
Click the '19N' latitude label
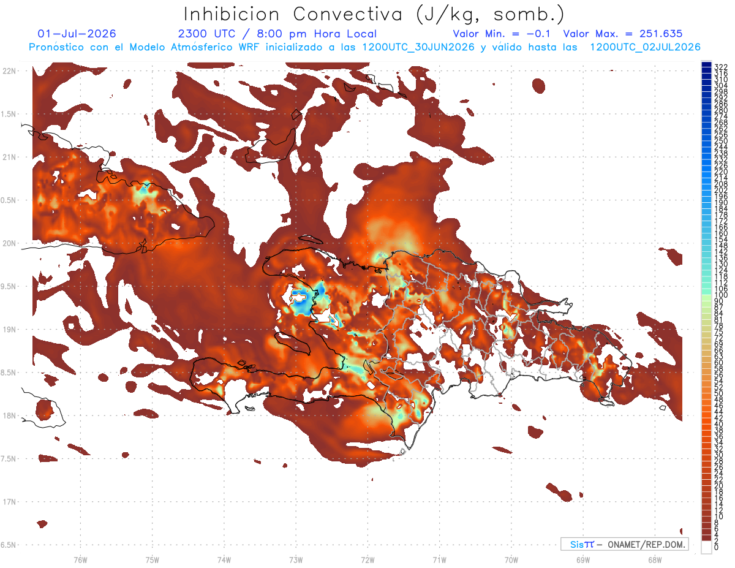(x=9, y=329)
